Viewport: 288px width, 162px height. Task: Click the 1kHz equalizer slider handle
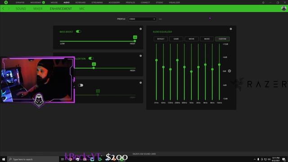[191, 72]
